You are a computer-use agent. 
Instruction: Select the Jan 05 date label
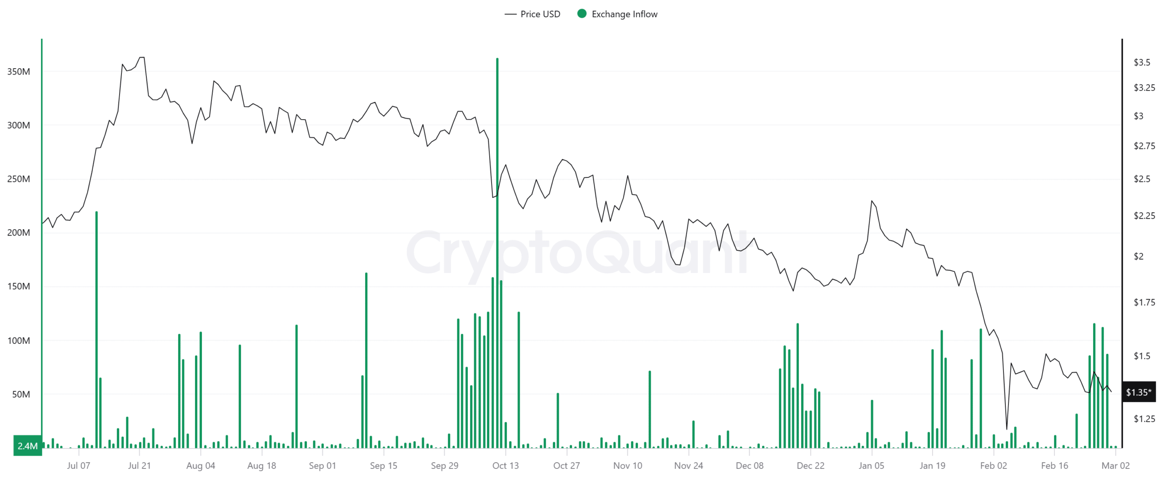(871, 465)
